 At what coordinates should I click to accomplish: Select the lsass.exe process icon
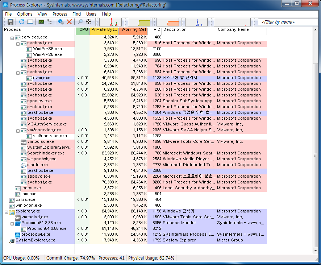tap(18, 188)
